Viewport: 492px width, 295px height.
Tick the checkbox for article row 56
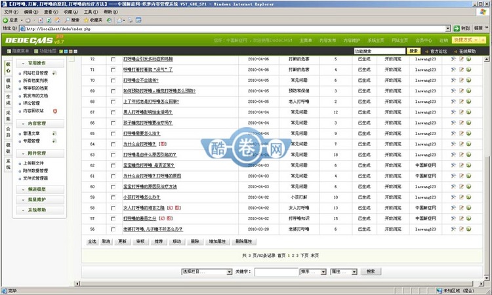113,229
